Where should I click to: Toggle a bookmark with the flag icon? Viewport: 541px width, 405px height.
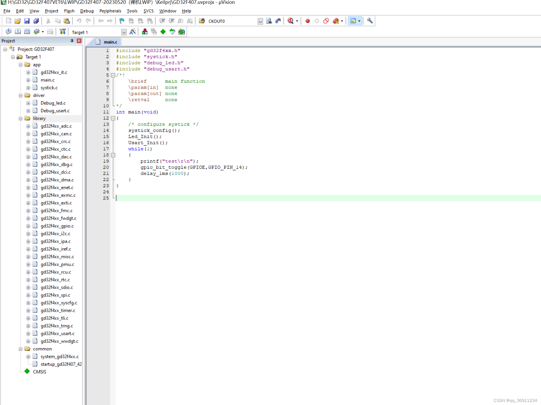click(121, 21)
